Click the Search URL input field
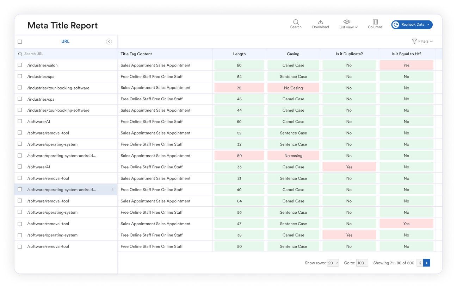Viewport: 457px width, 288px height. 67,54
